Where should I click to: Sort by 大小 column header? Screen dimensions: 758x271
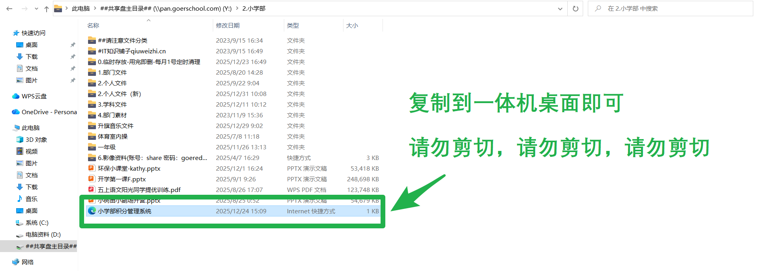point(352,25)
